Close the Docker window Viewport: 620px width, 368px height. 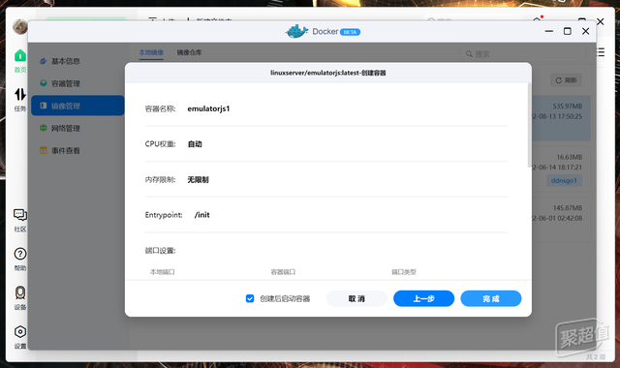coord(585,31)
